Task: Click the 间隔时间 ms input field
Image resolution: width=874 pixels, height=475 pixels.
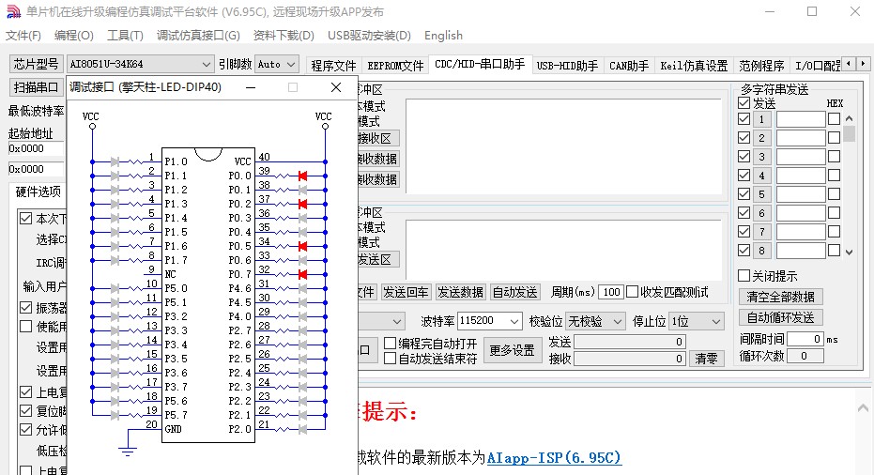Action: (805, 339)
